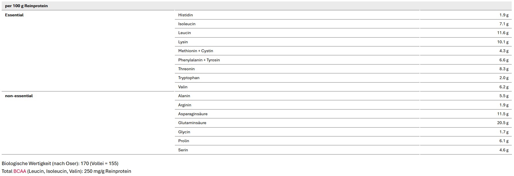The width and height of the screenshot is (514, 176).
Task: Select the Threonin row label
Action: pos(186,69)
